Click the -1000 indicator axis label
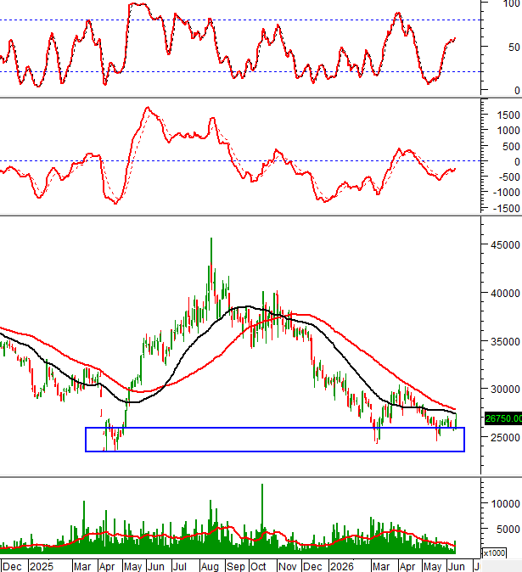Screen dimensions: 522x572 (507, 193)
